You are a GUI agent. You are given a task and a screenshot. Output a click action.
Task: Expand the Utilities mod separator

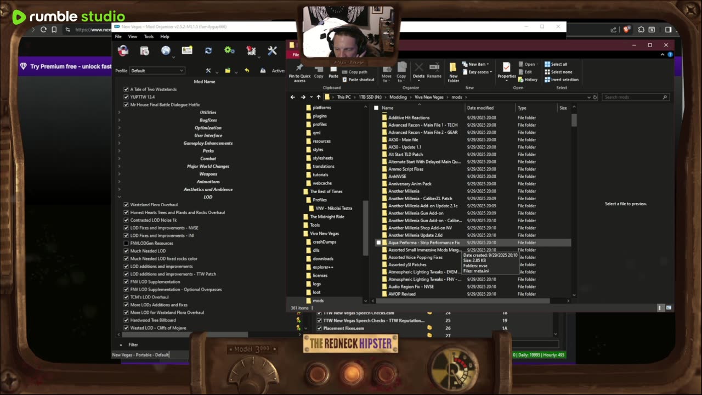click(120, 112)
